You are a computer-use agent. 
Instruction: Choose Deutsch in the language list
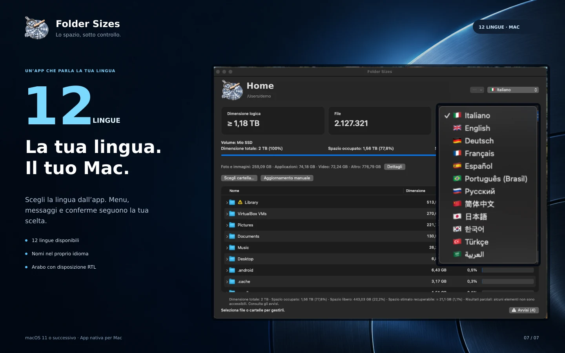(x=488, y=141)
